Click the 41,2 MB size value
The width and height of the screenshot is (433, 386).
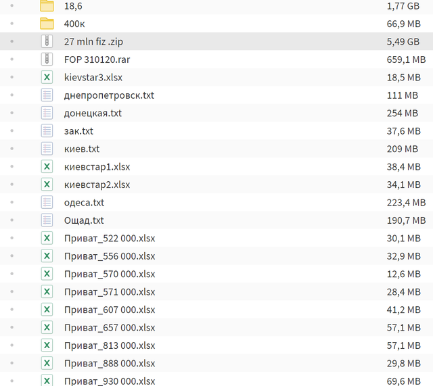click(x=403, y=310)
